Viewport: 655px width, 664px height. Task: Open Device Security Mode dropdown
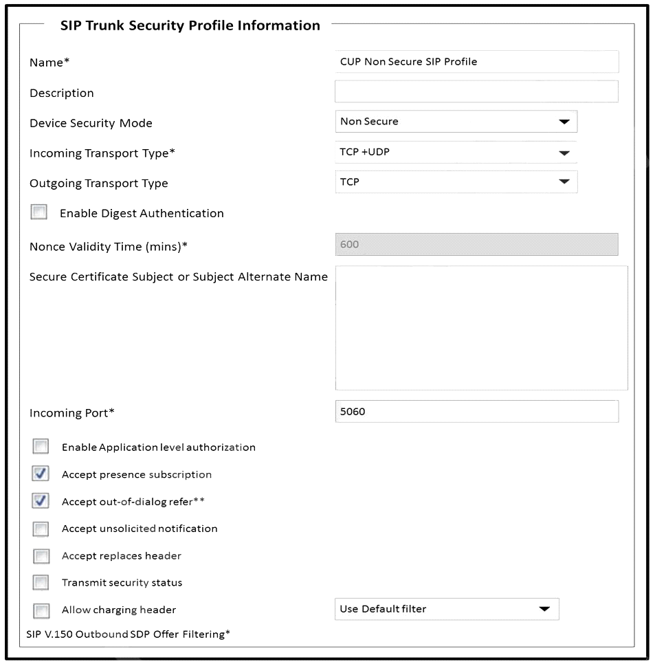coord(456,122)
